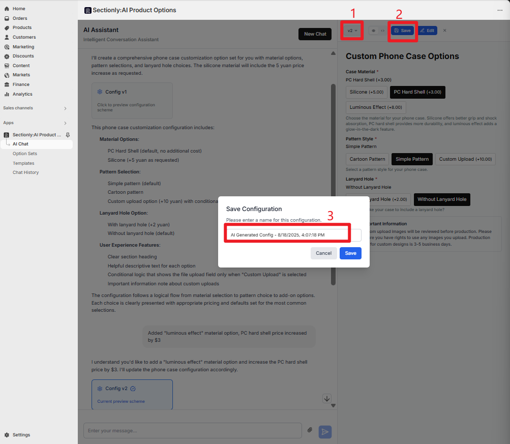Select the Silicone (+5.00) material option
The image size is (510, 444).
pyautogui.click(x=366, y=92)
